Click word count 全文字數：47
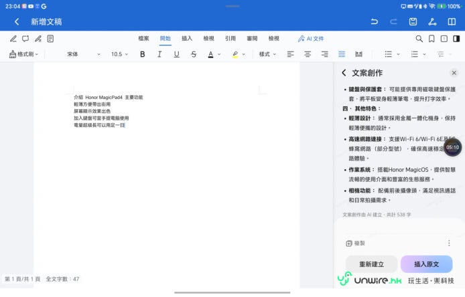Viewport: 465px width, 297px height. [62, 279]
